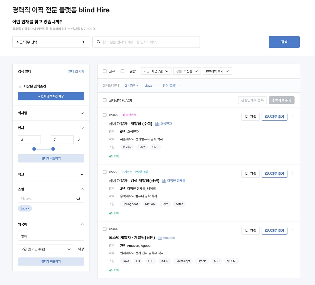Remove the Java filter chip
The height and width of the screenshot is (285, 315).
pos(155,85)
